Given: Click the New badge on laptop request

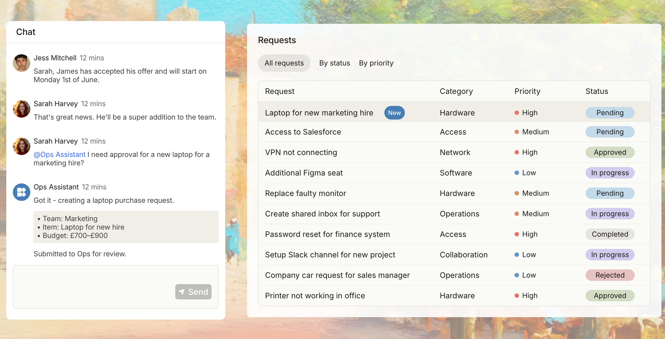Looking at the screenshot, I should pyautogui.click(x=394, y=113).
